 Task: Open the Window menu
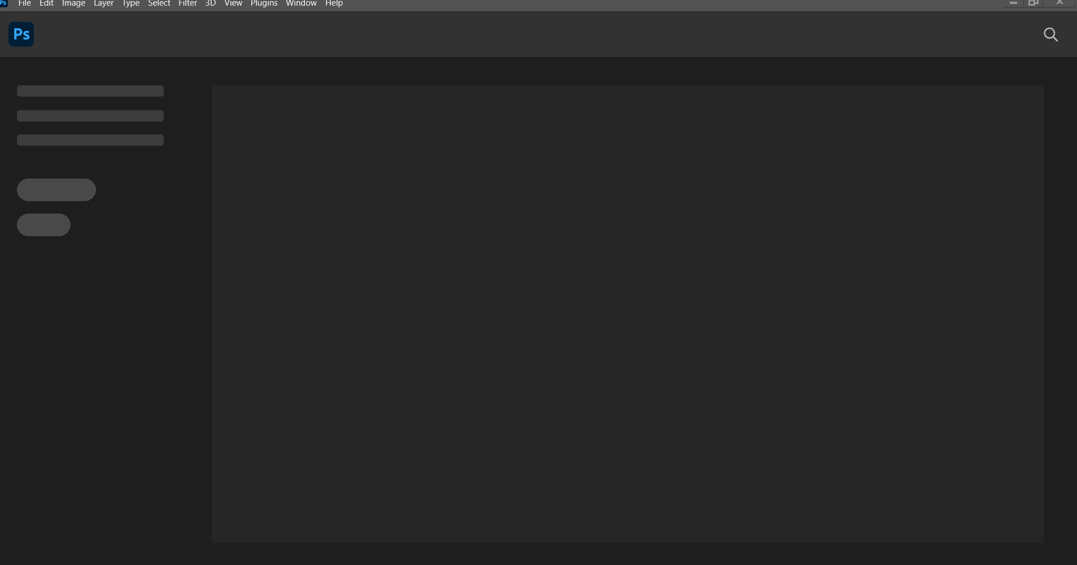[x=301, y=3]
